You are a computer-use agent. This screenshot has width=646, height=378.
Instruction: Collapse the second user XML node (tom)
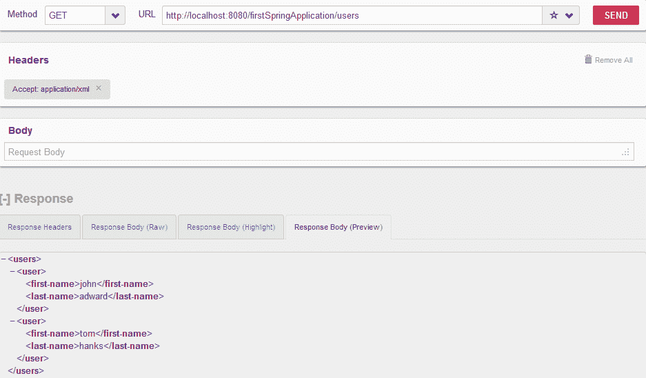[x=12, y=321]
